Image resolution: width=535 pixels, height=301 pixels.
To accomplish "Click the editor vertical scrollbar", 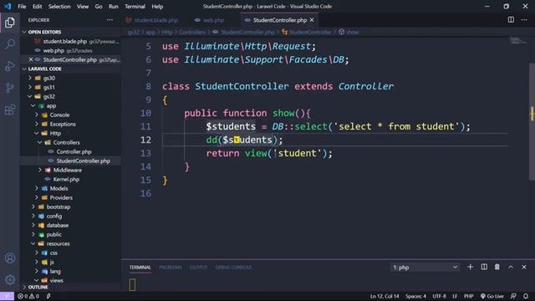I will 532,121.
